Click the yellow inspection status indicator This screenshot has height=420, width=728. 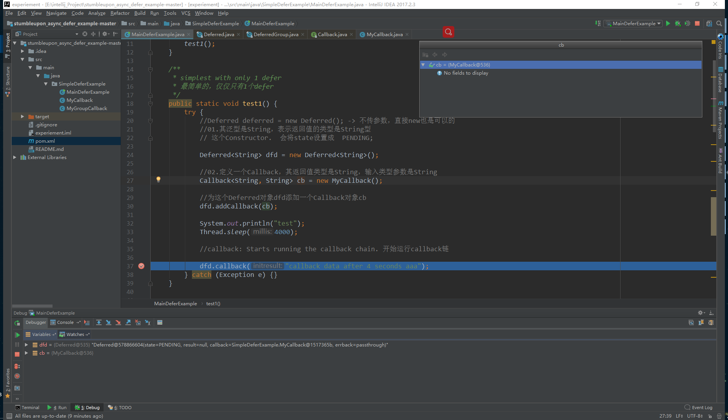tap(713, 42)
